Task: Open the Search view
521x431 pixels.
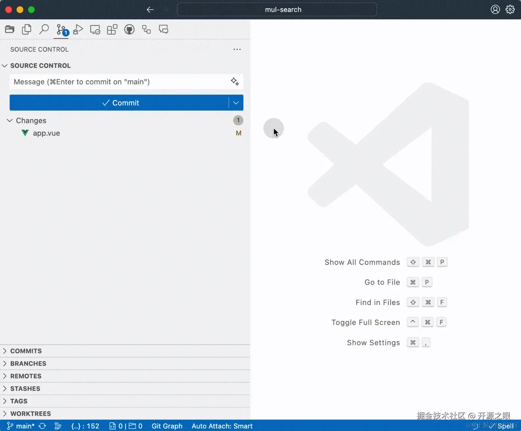Action: pos(44,30)
